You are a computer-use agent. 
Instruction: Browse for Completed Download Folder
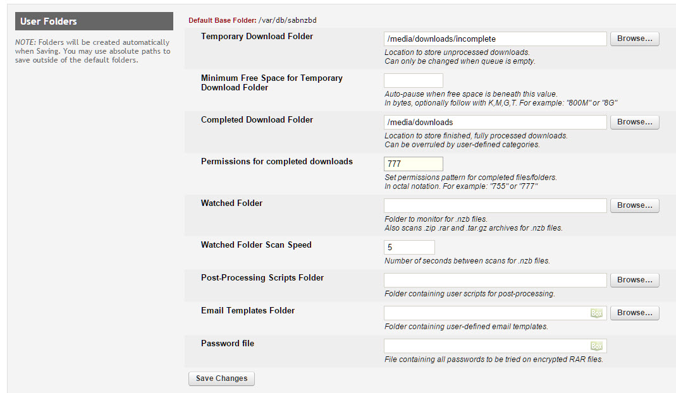635,123
